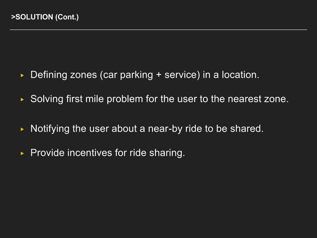This screenshot has width=317, height=238.
Task: Click the word 'location.' in the first bullet
Action: click(240, 75)
